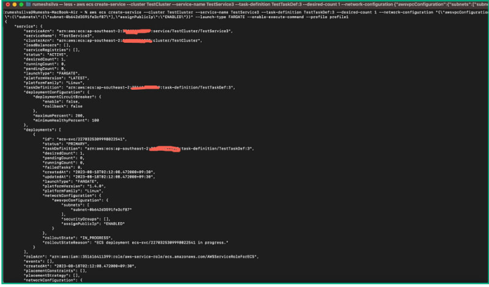Click the "rolloutStateReason" line
Image resolution: width=489 pixels, height=287 pixels.
[x=135, y=242]
